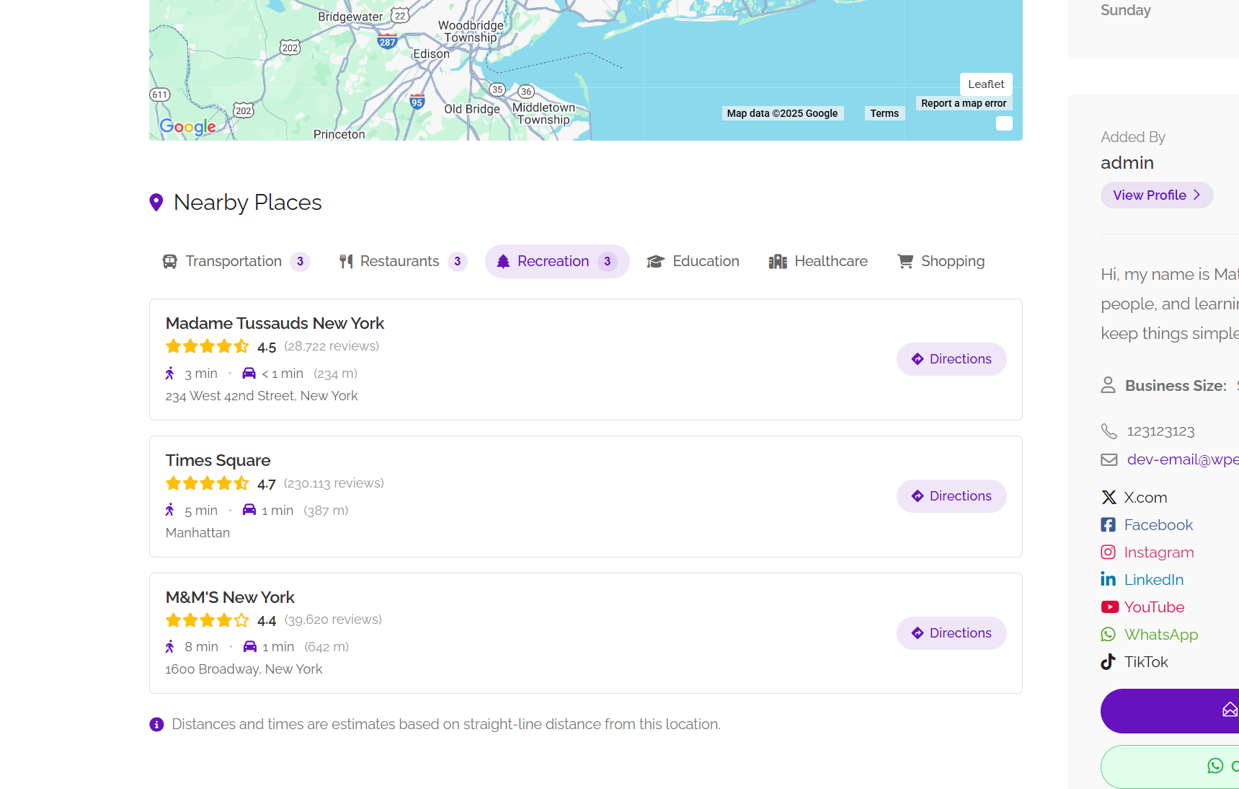Click the Instagram icon link
Image resolution: width=1239 pixels, height=789 pixels.
(x=1109, y=552)
